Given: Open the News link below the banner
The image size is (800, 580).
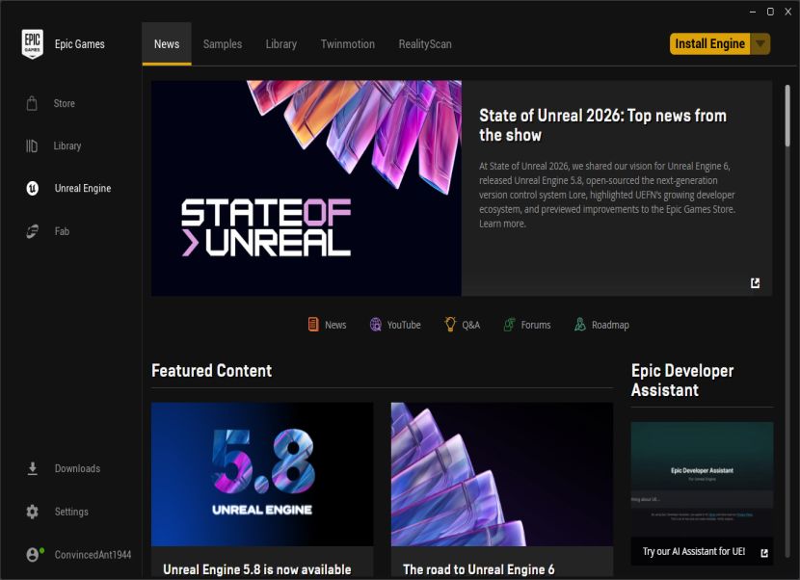Looking at the screenshot, I should (335, 325).
